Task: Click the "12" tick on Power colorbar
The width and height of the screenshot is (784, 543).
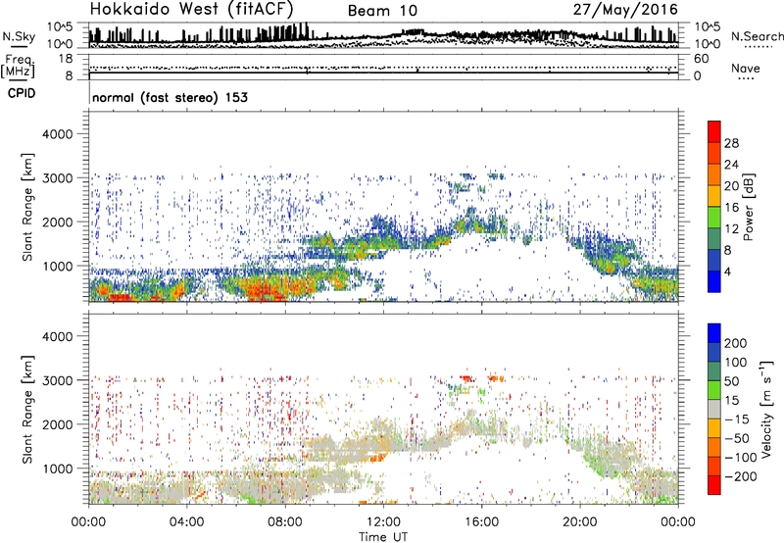Action: coord(731,229)
